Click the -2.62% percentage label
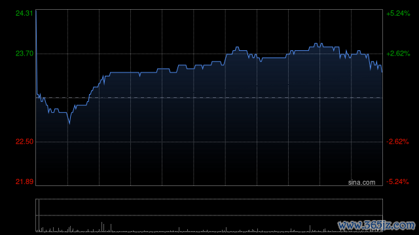 tap(397, 142)
